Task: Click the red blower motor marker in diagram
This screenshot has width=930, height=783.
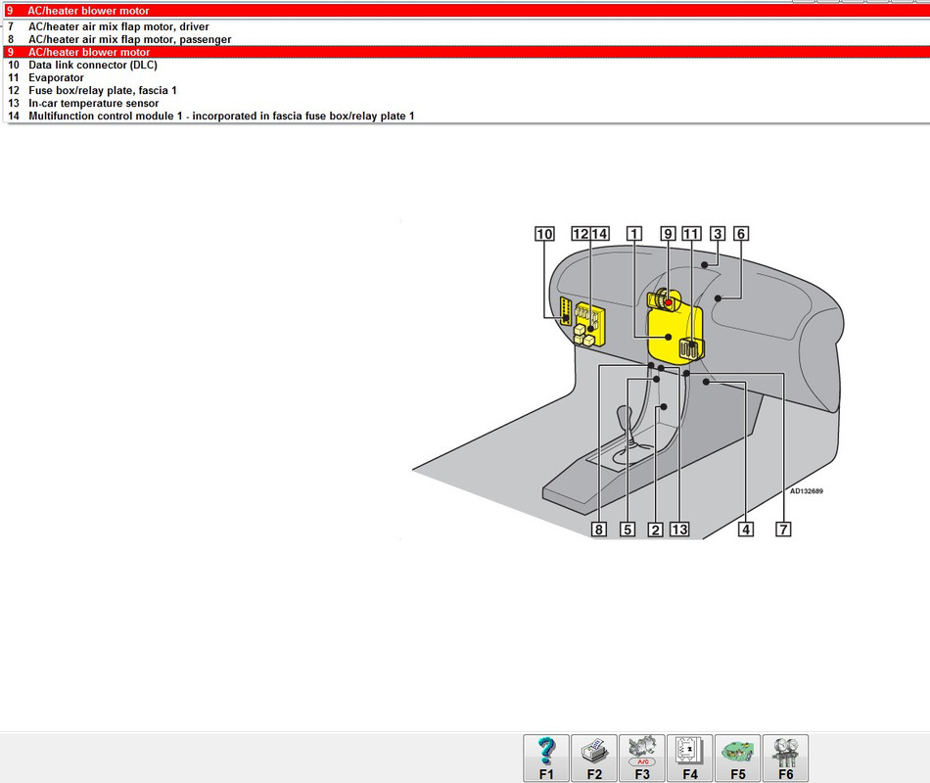Action: coord(669,303)
